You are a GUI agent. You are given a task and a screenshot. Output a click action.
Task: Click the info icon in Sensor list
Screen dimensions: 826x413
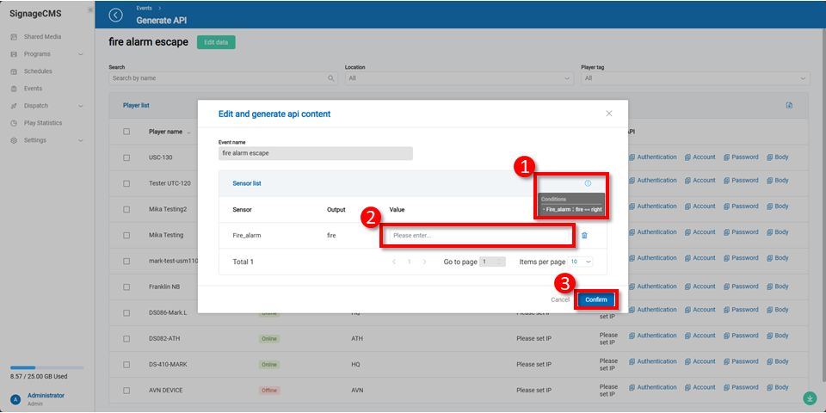tap(588, 183)
